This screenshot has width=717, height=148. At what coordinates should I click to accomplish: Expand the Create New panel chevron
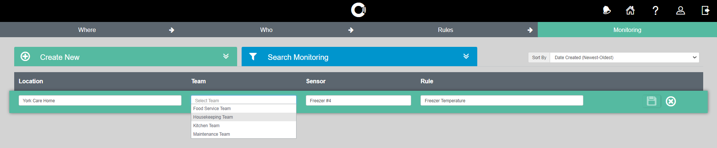click(226, 56)
